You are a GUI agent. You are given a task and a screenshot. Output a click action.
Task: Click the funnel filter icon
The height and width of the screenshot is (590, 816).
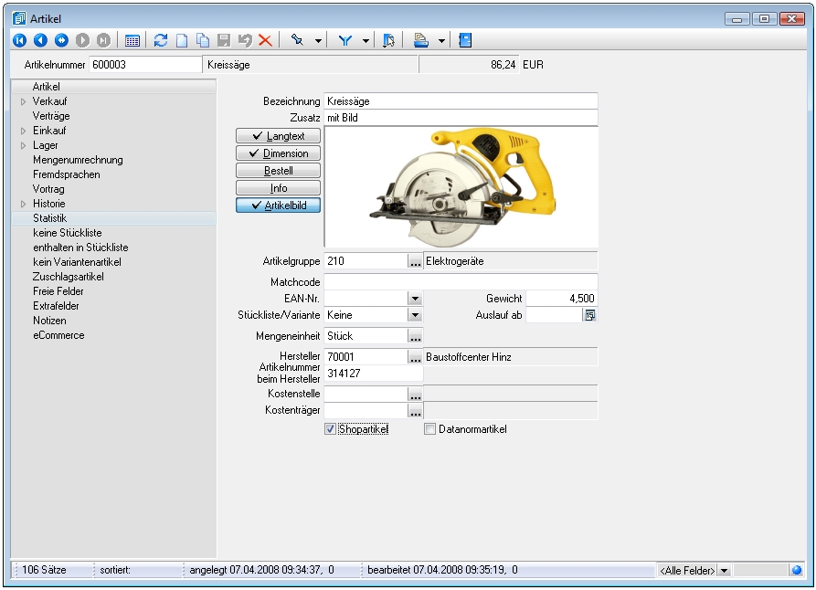346,40
